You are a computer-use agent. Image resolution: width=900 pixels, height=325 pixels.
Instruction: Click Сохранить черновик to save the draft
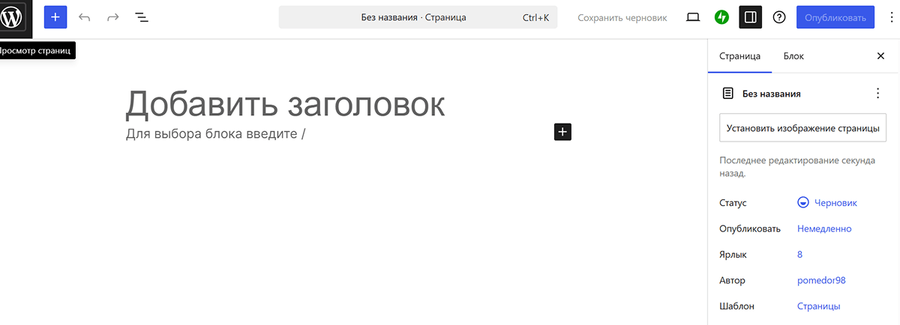622,17
